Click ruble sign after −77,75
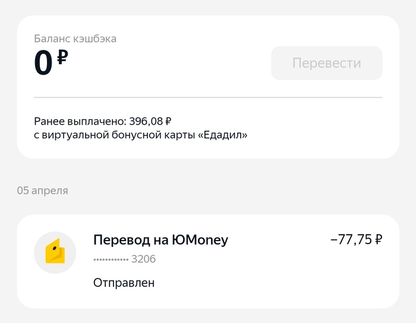416x323 pixels. (x=378, y=239)
